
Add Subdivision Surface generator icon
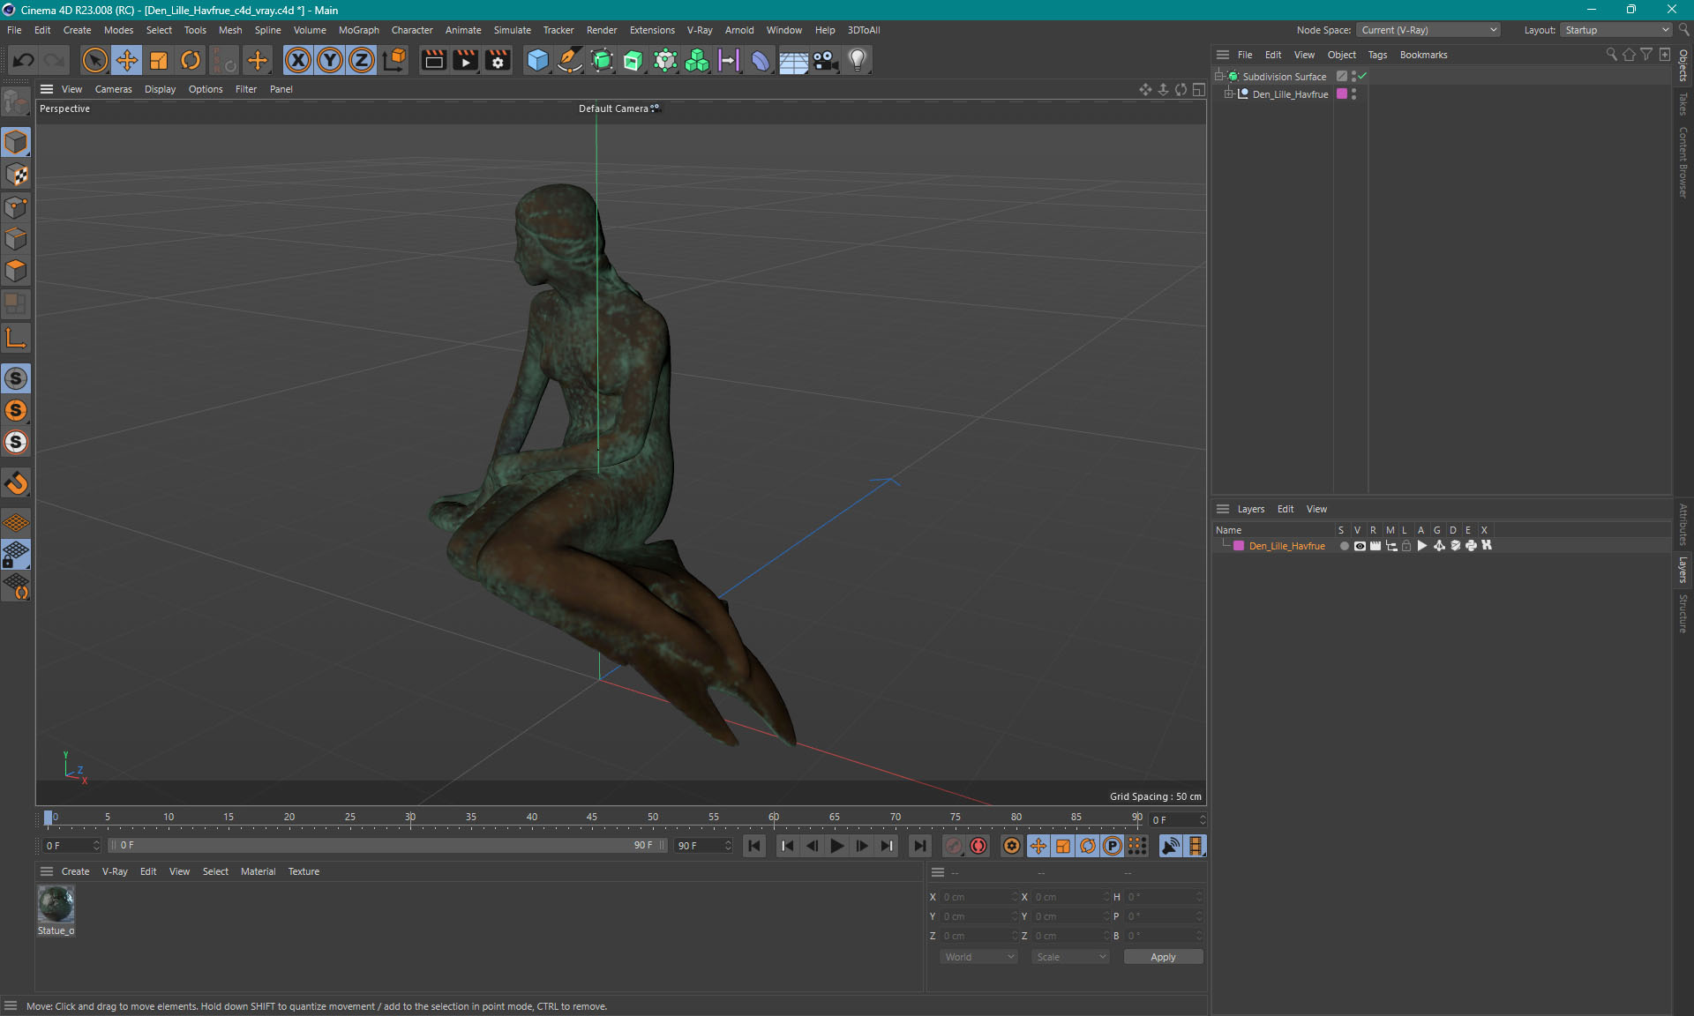[x=602, y=60]
